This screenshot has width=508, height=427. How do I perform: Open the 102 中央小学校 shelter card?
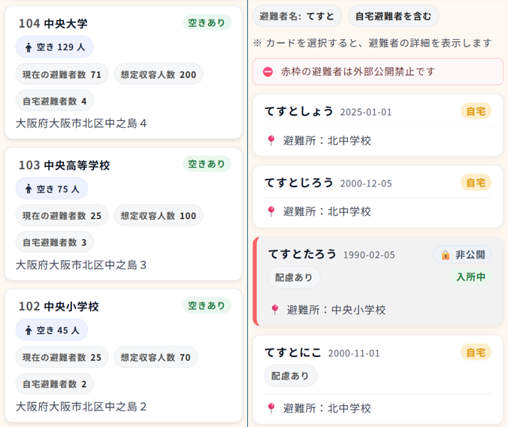tap(123, 356)
